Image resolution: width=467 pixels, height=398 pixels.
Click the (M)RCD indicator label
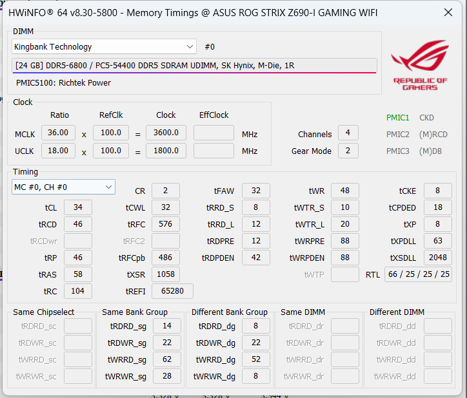[433, 135]
